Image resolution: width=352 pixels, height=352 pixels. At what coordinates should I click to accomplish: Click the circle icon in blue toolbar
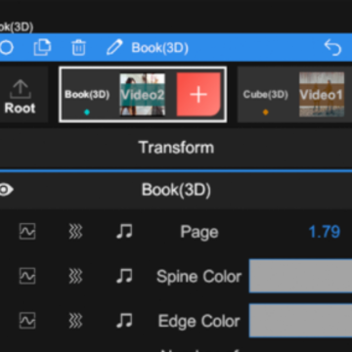click(6, 48)
